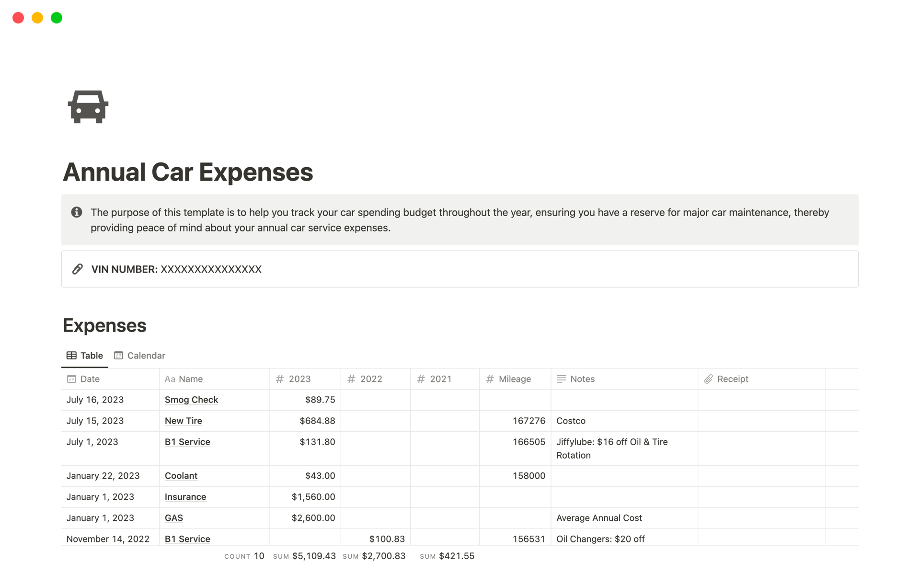Image resolution: width=920 pixels, height=575 pixels.
Task: Click the Name column Aa icon
Action: tap(170, 379)
